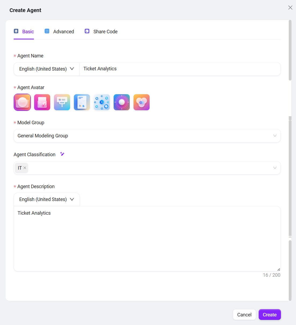This screenshot has height=325, width=296.
Task: Pick the pastel signboard avatar
Action: pos(62,102)
